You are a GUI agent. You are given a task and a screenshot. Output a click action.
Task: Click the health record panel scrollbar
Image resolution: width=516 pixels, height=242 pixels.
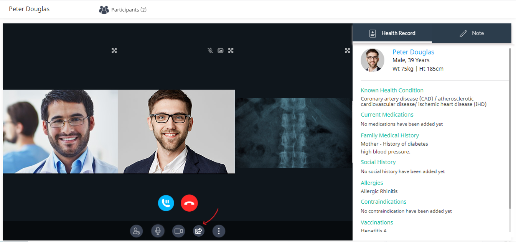pos(510,128)
